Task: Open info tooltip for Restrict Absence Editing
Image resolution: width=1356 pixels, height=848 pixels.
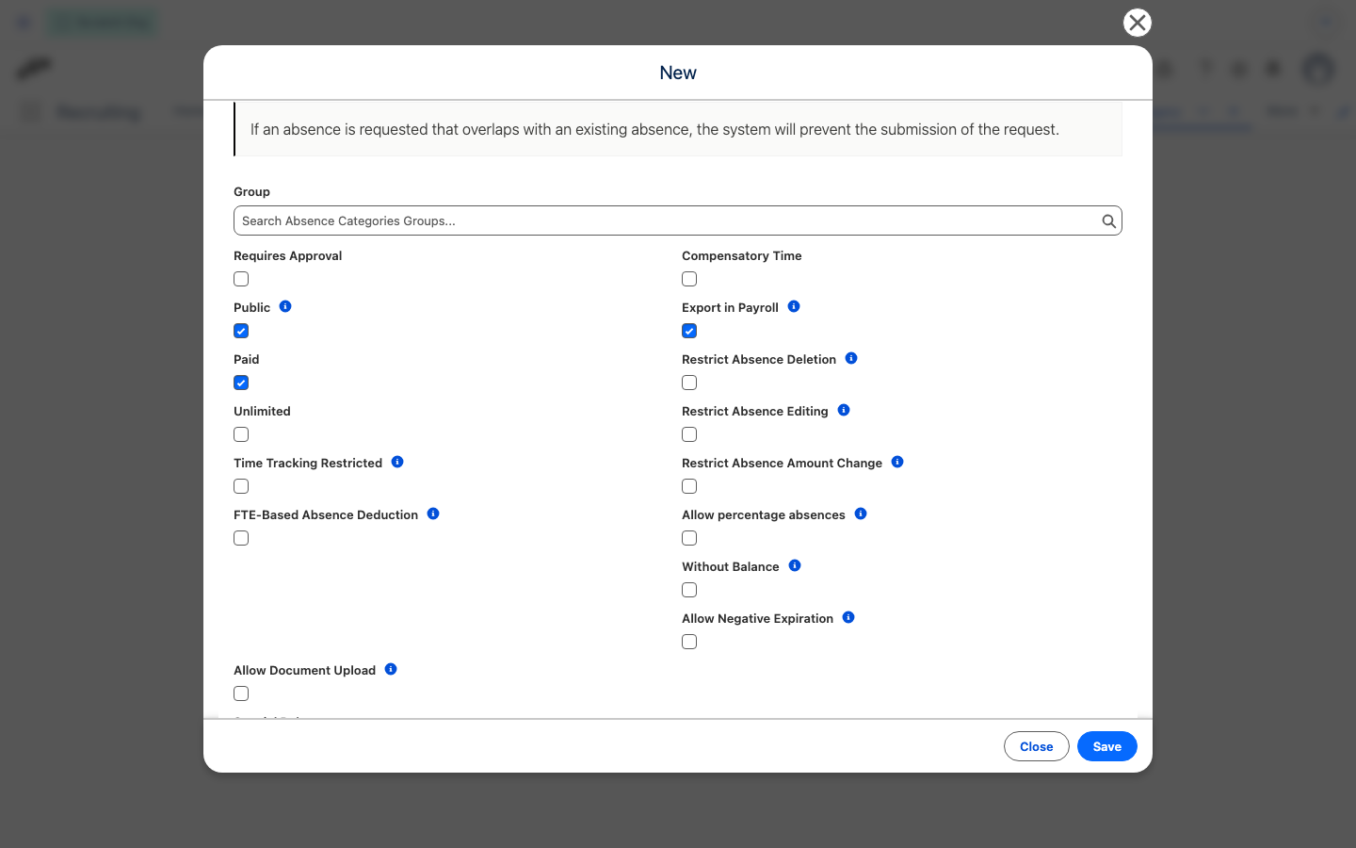Action: click(844, 410)
